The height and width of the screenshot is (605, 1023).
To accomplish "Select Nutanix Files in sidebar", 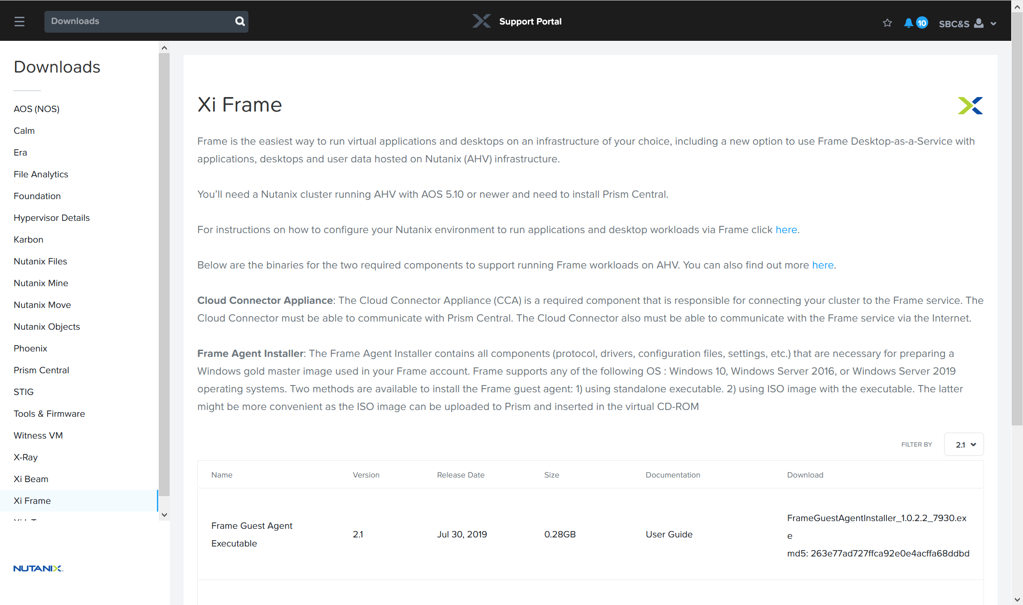I will (40, 261).
